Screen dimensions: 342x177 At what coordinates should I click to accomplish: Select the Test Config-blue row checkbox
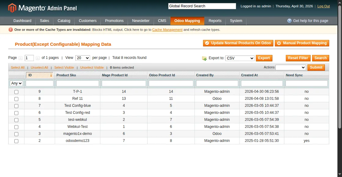pos(16,106)
